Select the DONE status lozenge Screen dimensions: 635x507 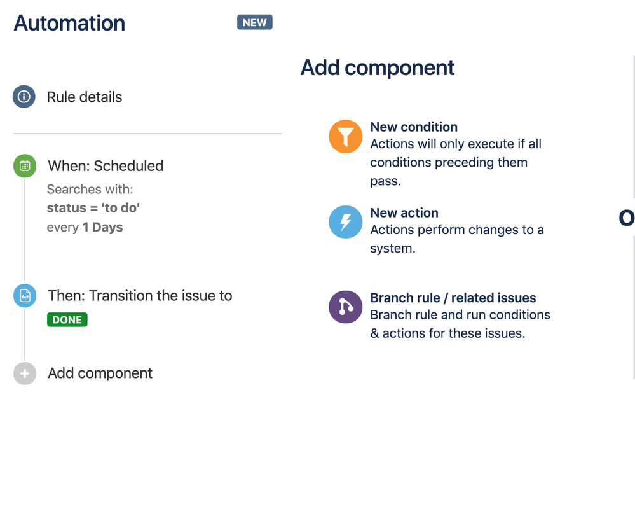coord(67,319)
